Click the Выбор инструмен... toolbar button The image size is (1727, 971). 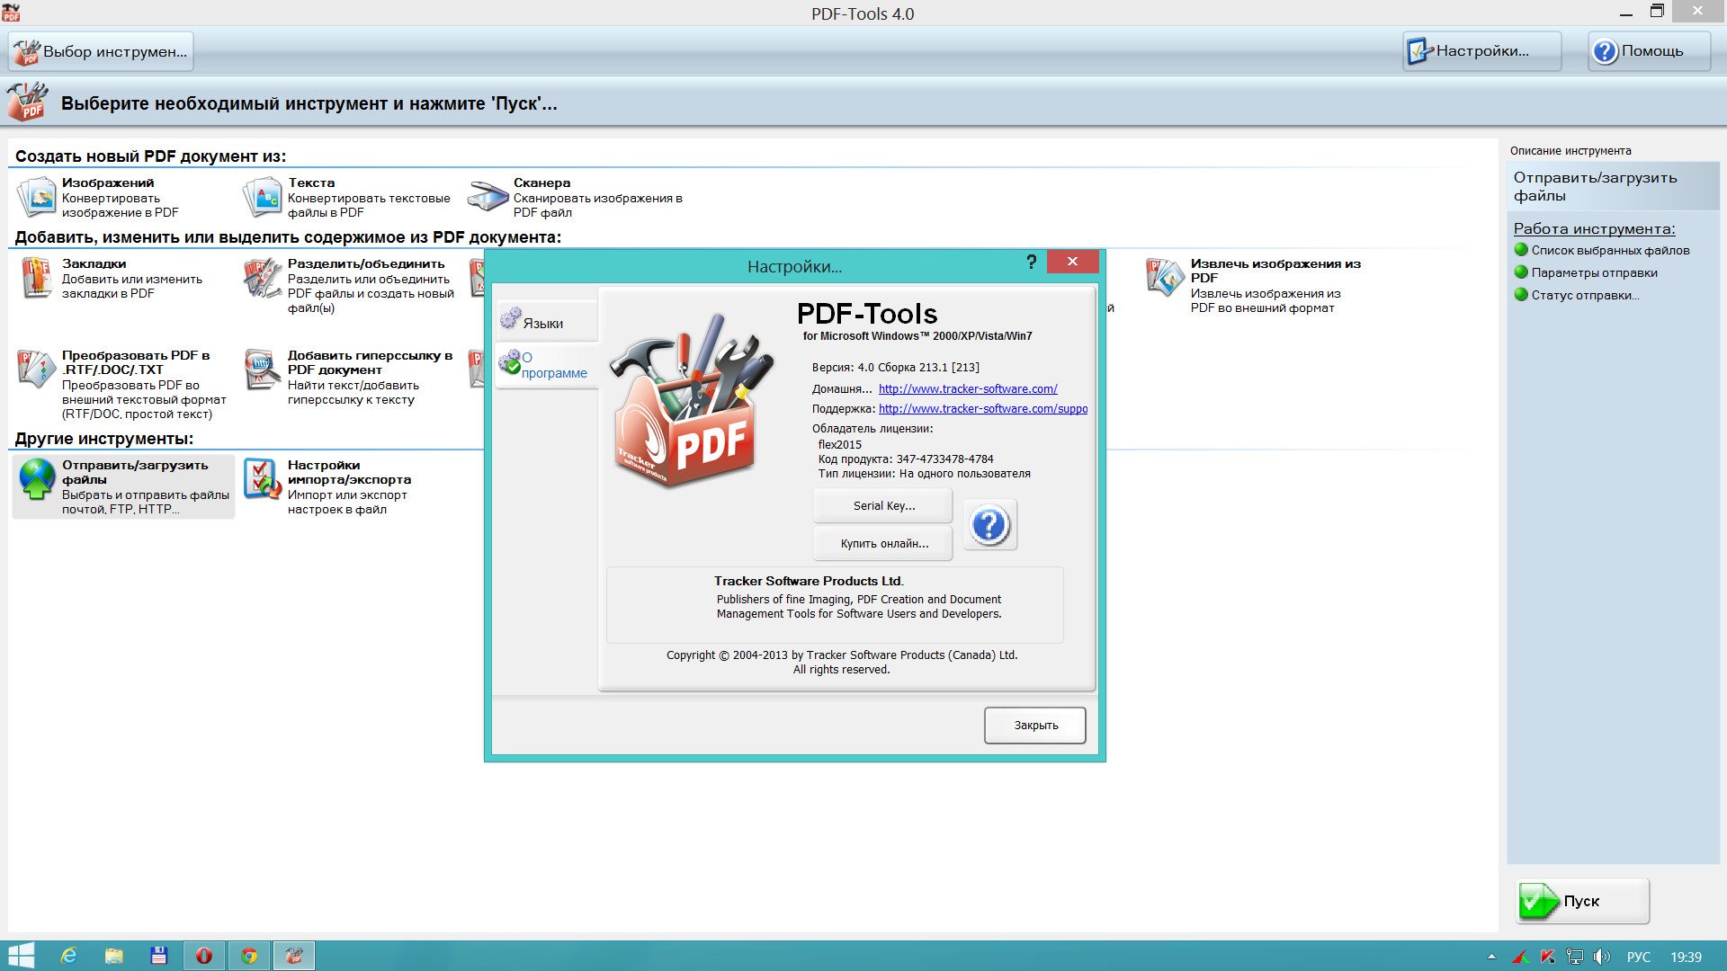coord(101,51)
